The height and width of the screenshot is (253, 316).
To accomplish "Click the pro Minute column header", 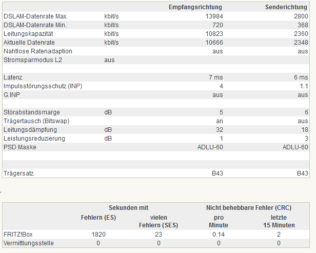I will [x=219, y=221].
